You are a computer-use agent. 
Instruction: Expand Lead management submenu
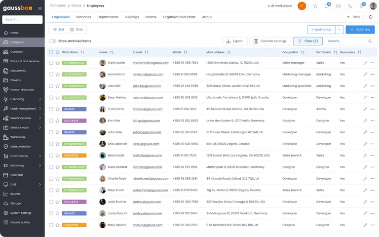coord(40,109)
